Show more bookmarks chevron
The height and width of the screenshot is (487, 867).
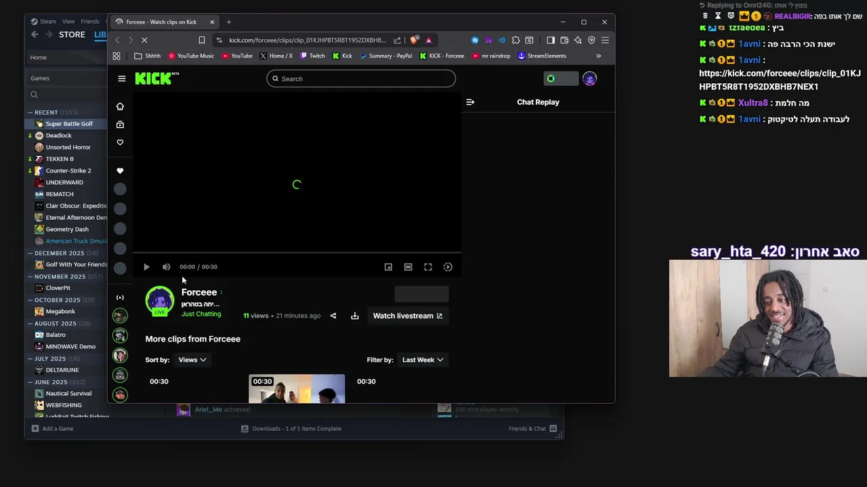[598, 56]
